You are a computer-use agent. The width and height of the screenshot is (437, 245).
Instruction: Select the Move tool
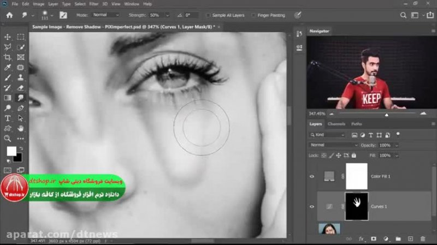pos(8,37)
